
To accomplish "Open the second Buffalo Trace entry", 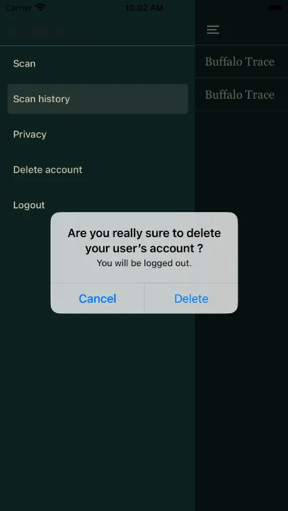I will pyautogui.click(x=241, y=94).
